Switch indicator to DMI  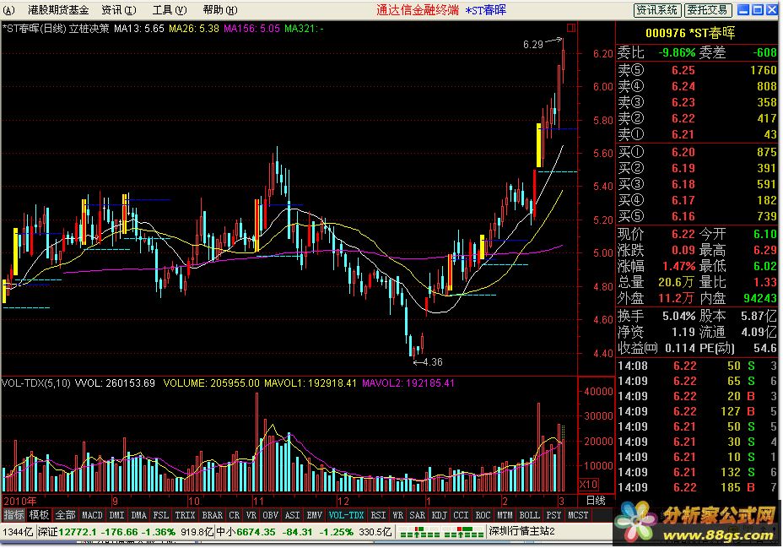(116, 515)
